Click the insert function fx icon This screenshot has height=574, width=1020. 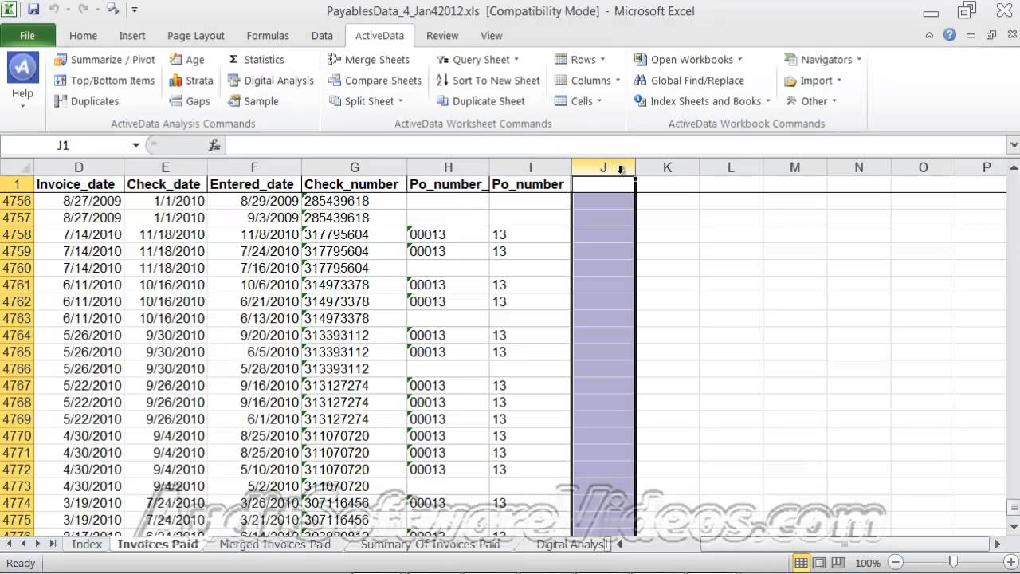[x=214, y=145]
